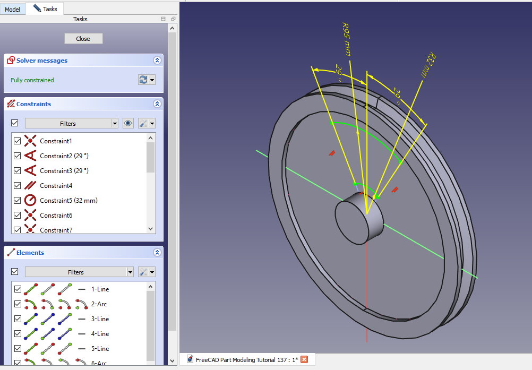Click the constraints list scrollbar down arrow
The image size is (532, 370).
click(151, 229)
